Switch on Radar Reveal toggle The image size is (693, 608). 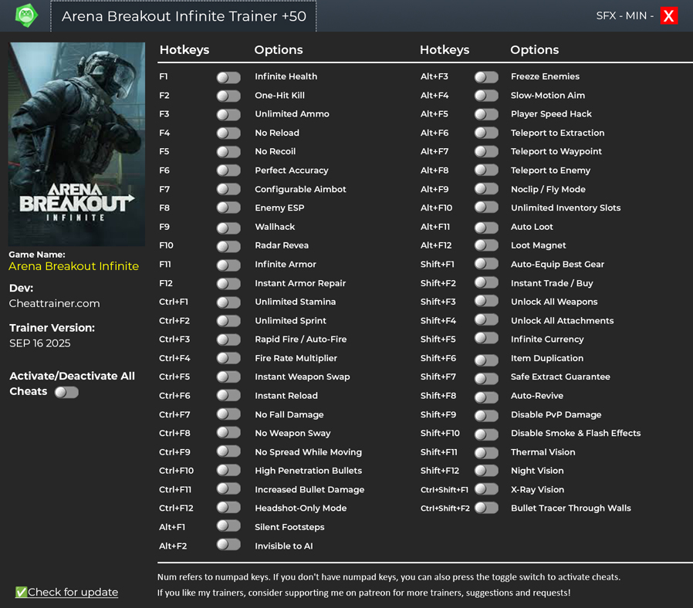228,247
